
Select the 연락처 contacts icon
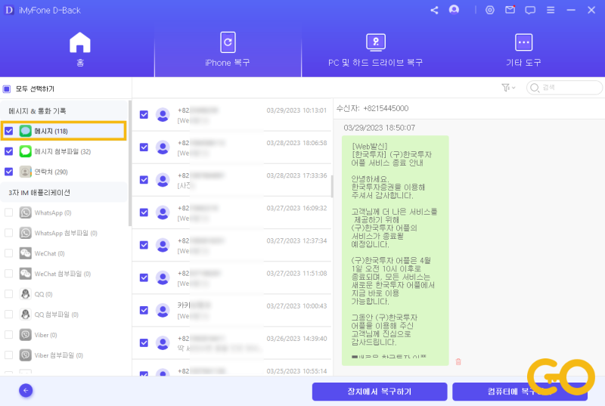tap(26, 172)
